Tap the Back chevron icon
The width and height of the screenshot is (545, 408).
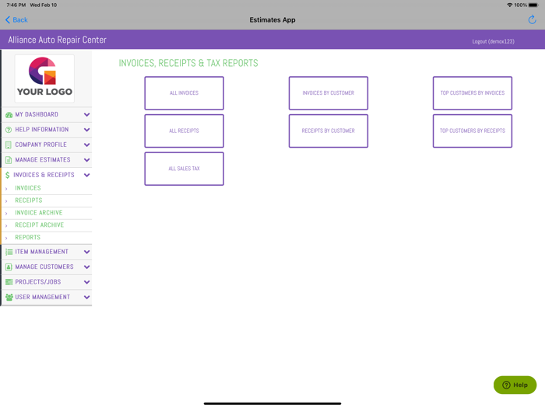(x=8, y=19)
